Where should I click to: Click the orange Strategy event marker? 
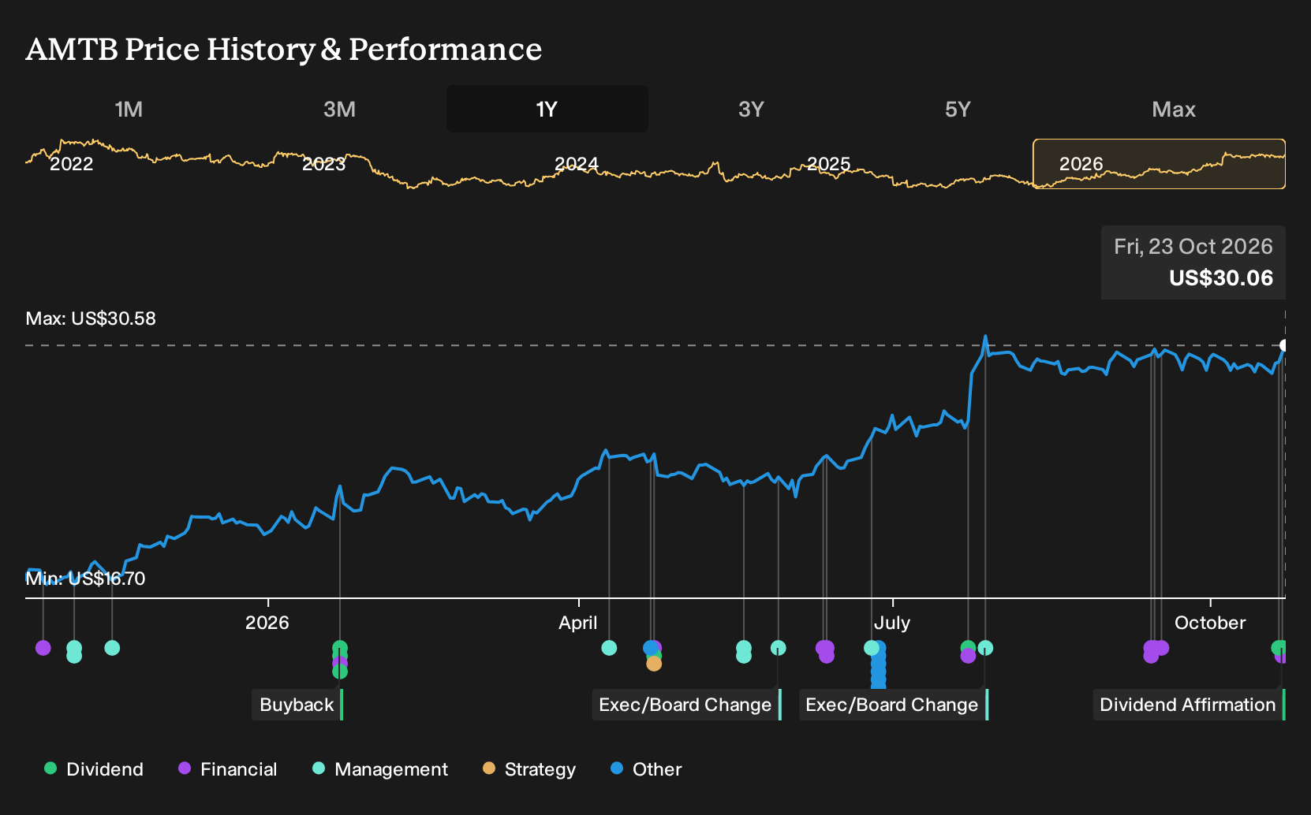click(654, 664)
